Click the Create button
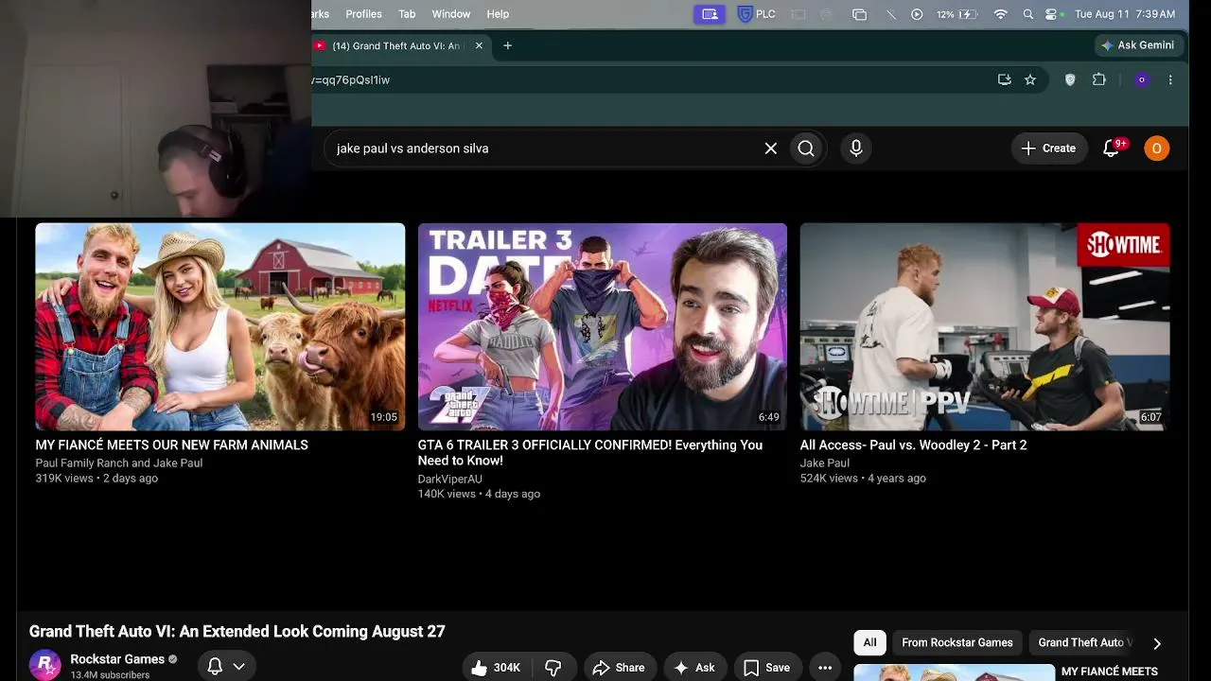The width and height of the screenshot is (1211, 681). pyautogui.click(x=1048, y=148)
